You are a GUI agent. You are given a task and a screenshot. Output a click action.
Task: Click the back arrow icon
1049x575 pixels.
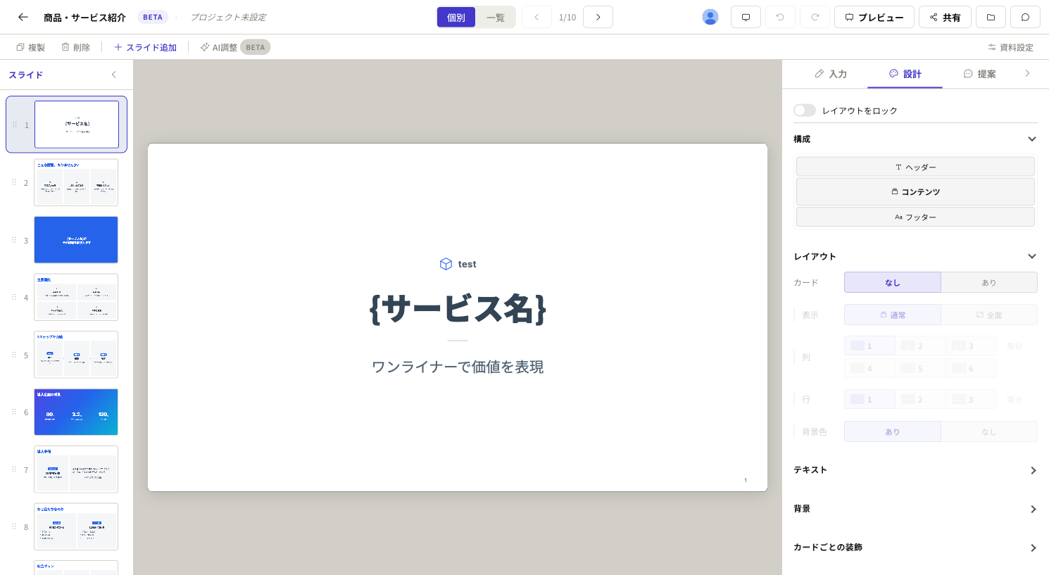(x=23, y=17)
